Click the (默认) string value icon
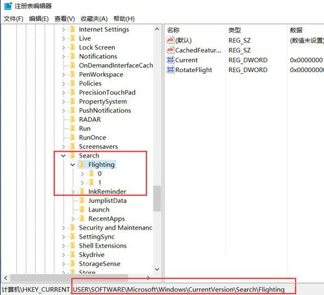Viewport: 324px width, 295px height. tap(170, 40)
